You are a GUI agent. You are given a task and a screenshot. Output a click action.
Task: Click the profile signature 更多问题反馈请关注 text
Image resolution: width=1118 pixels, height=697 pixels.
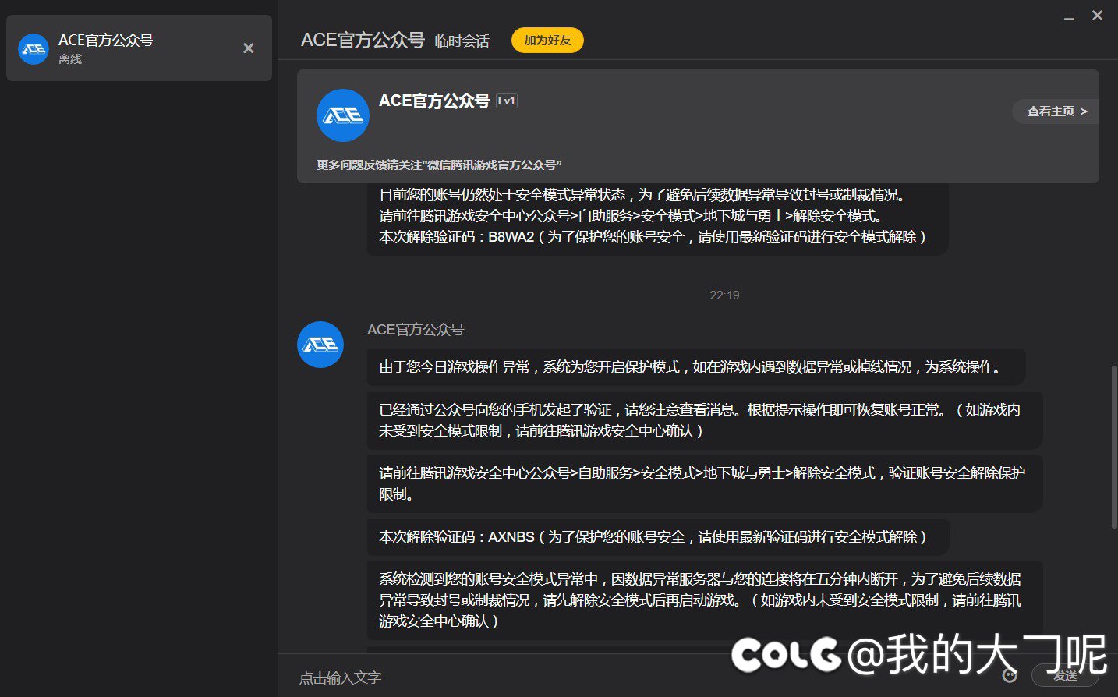pos(439,165)
